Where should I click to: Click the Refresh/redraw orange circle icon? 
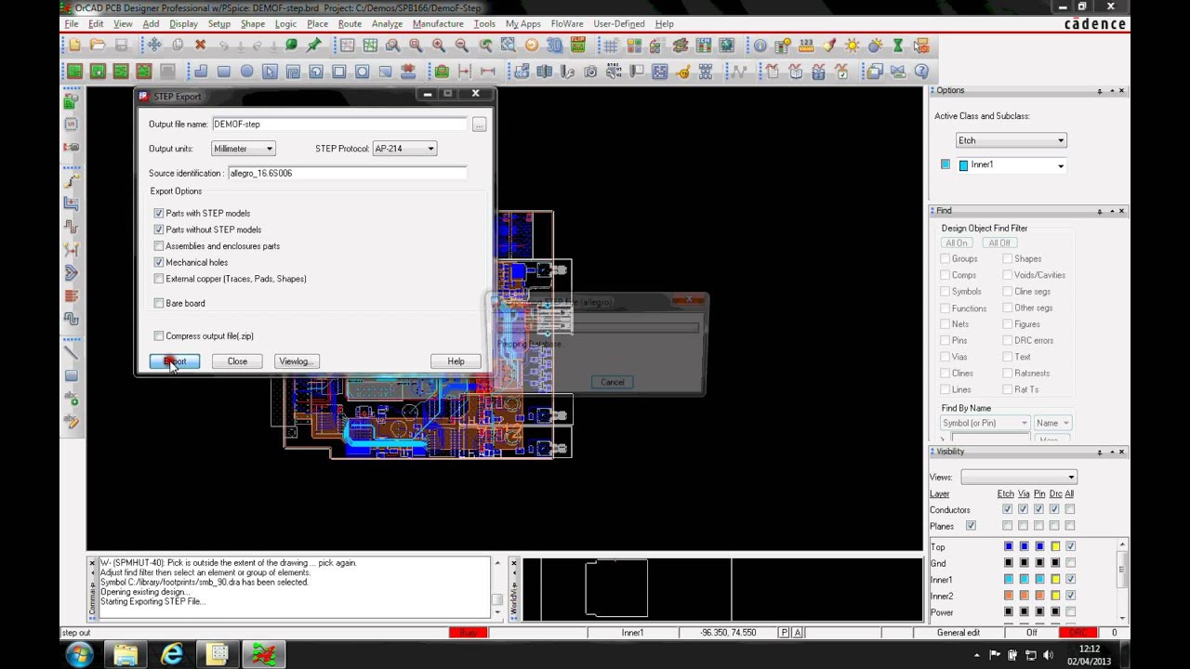(x=532, y=45)
